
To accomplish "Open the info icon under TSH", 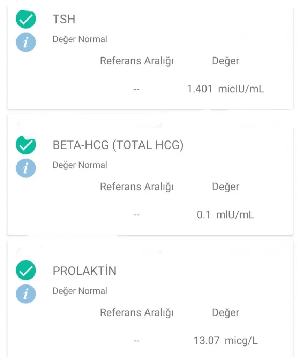I will click(26, 43).
